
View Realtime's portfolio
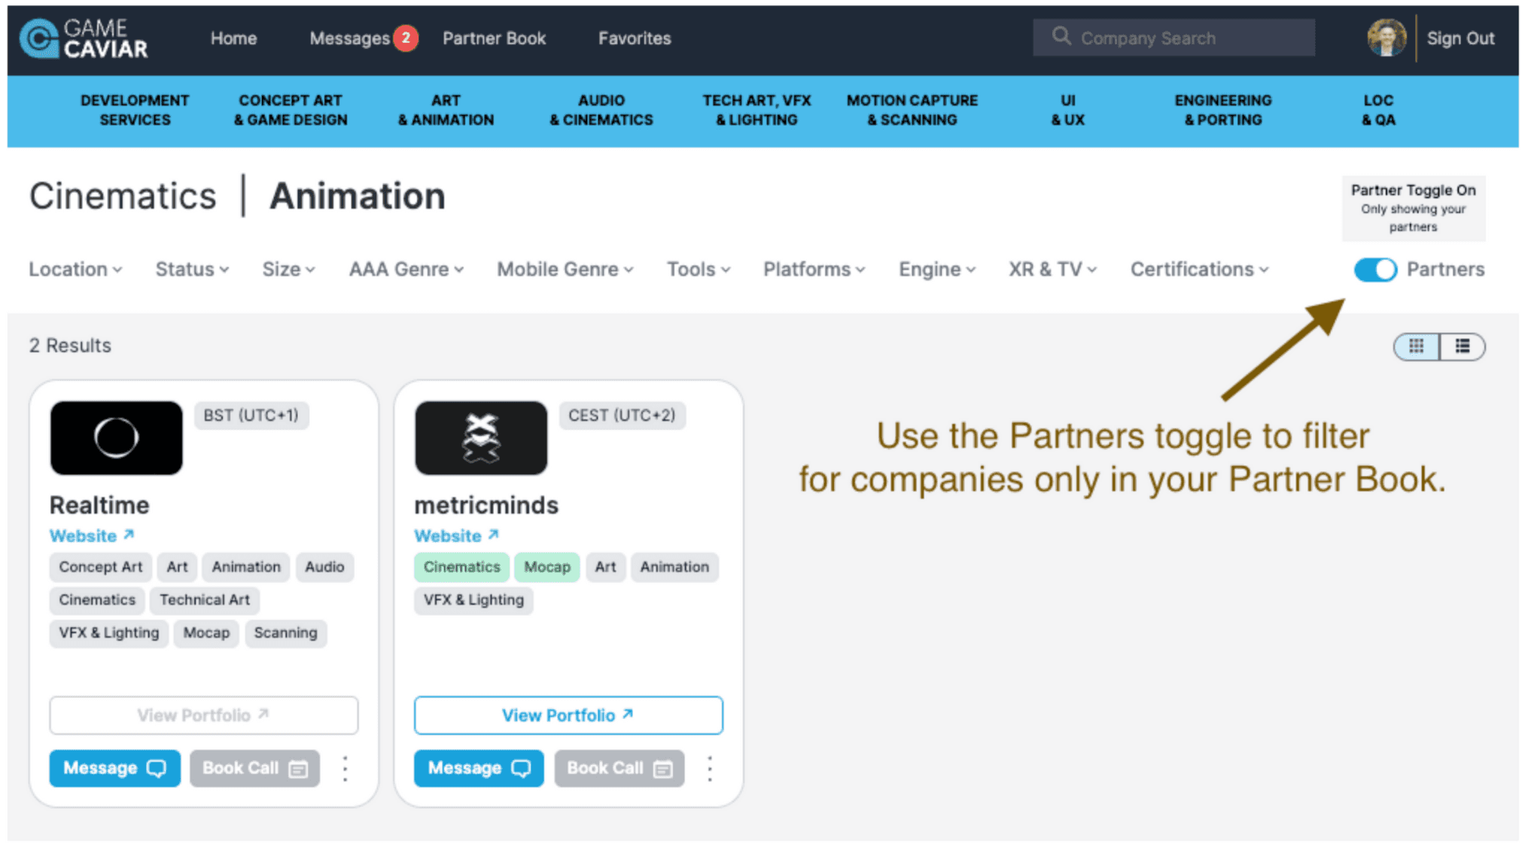point(203,715)
